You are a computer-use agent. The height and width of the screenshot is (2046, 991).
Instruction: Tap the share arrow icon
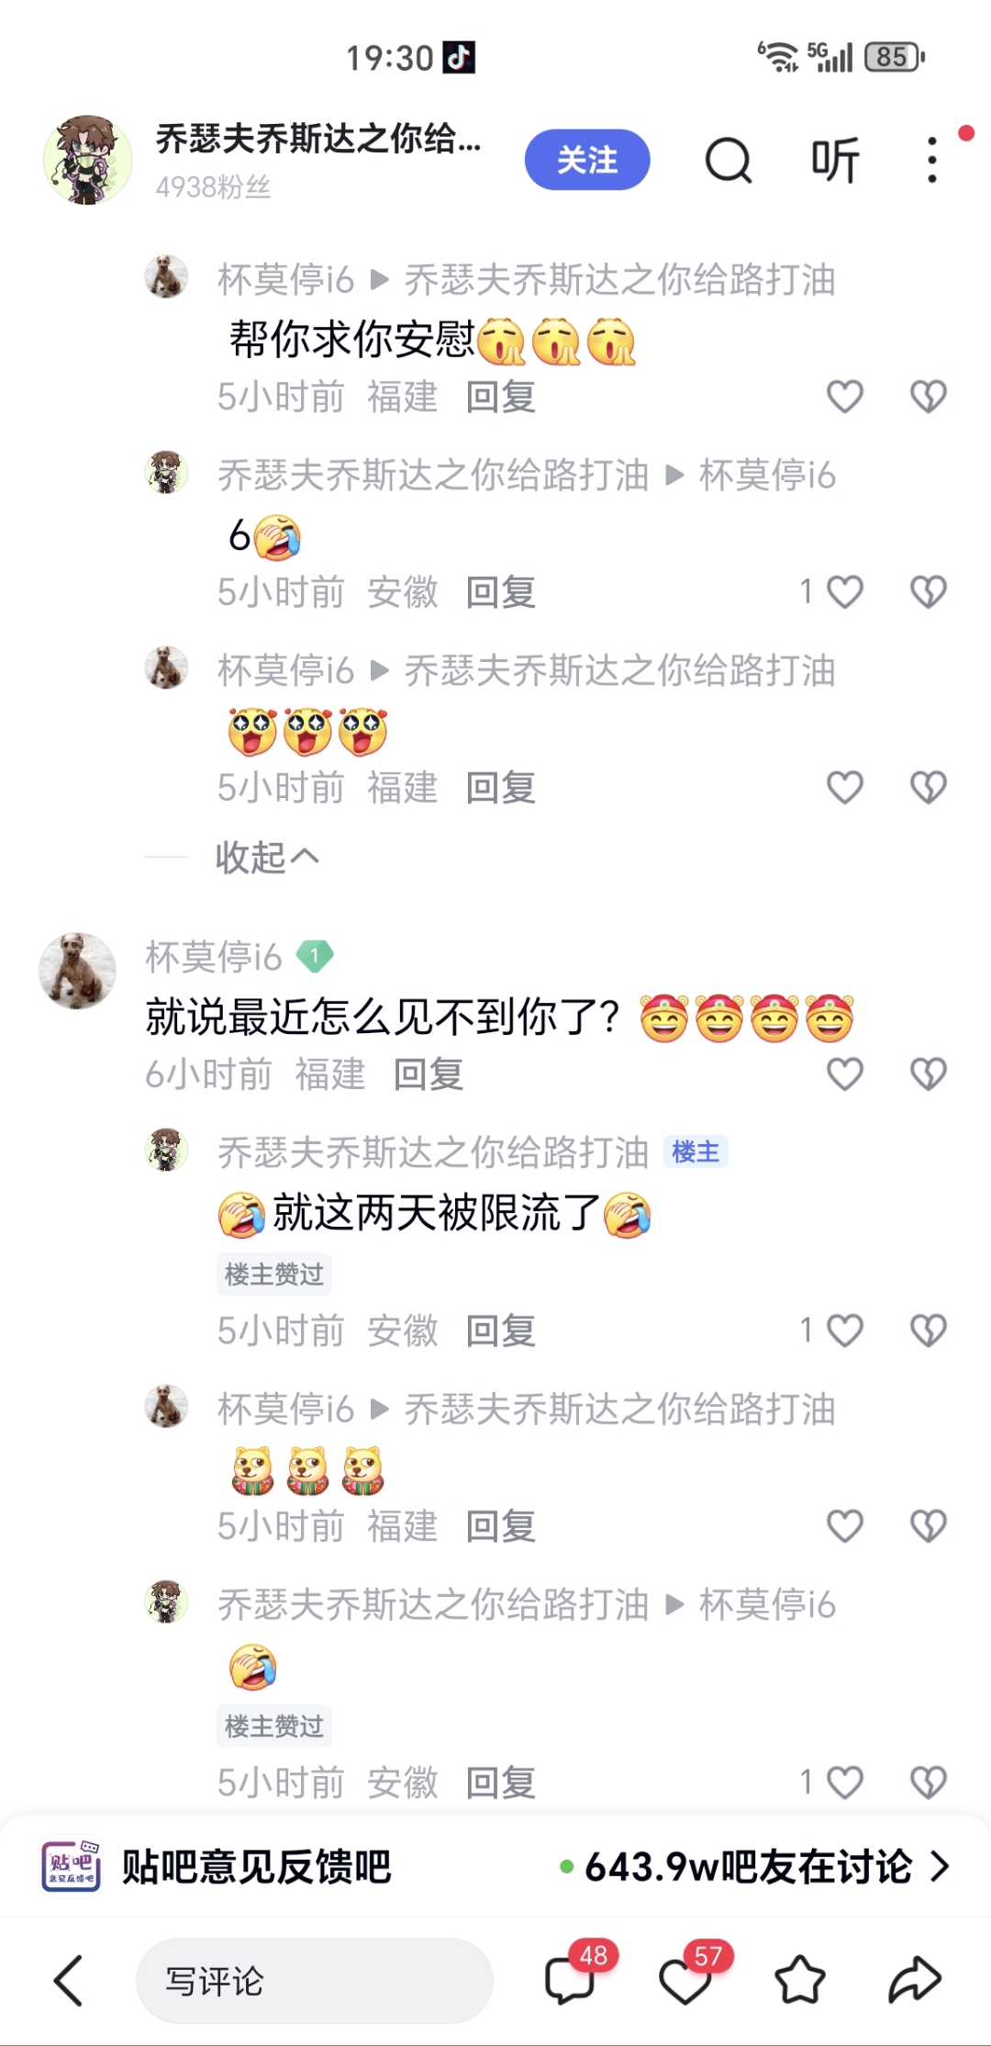915,1980
